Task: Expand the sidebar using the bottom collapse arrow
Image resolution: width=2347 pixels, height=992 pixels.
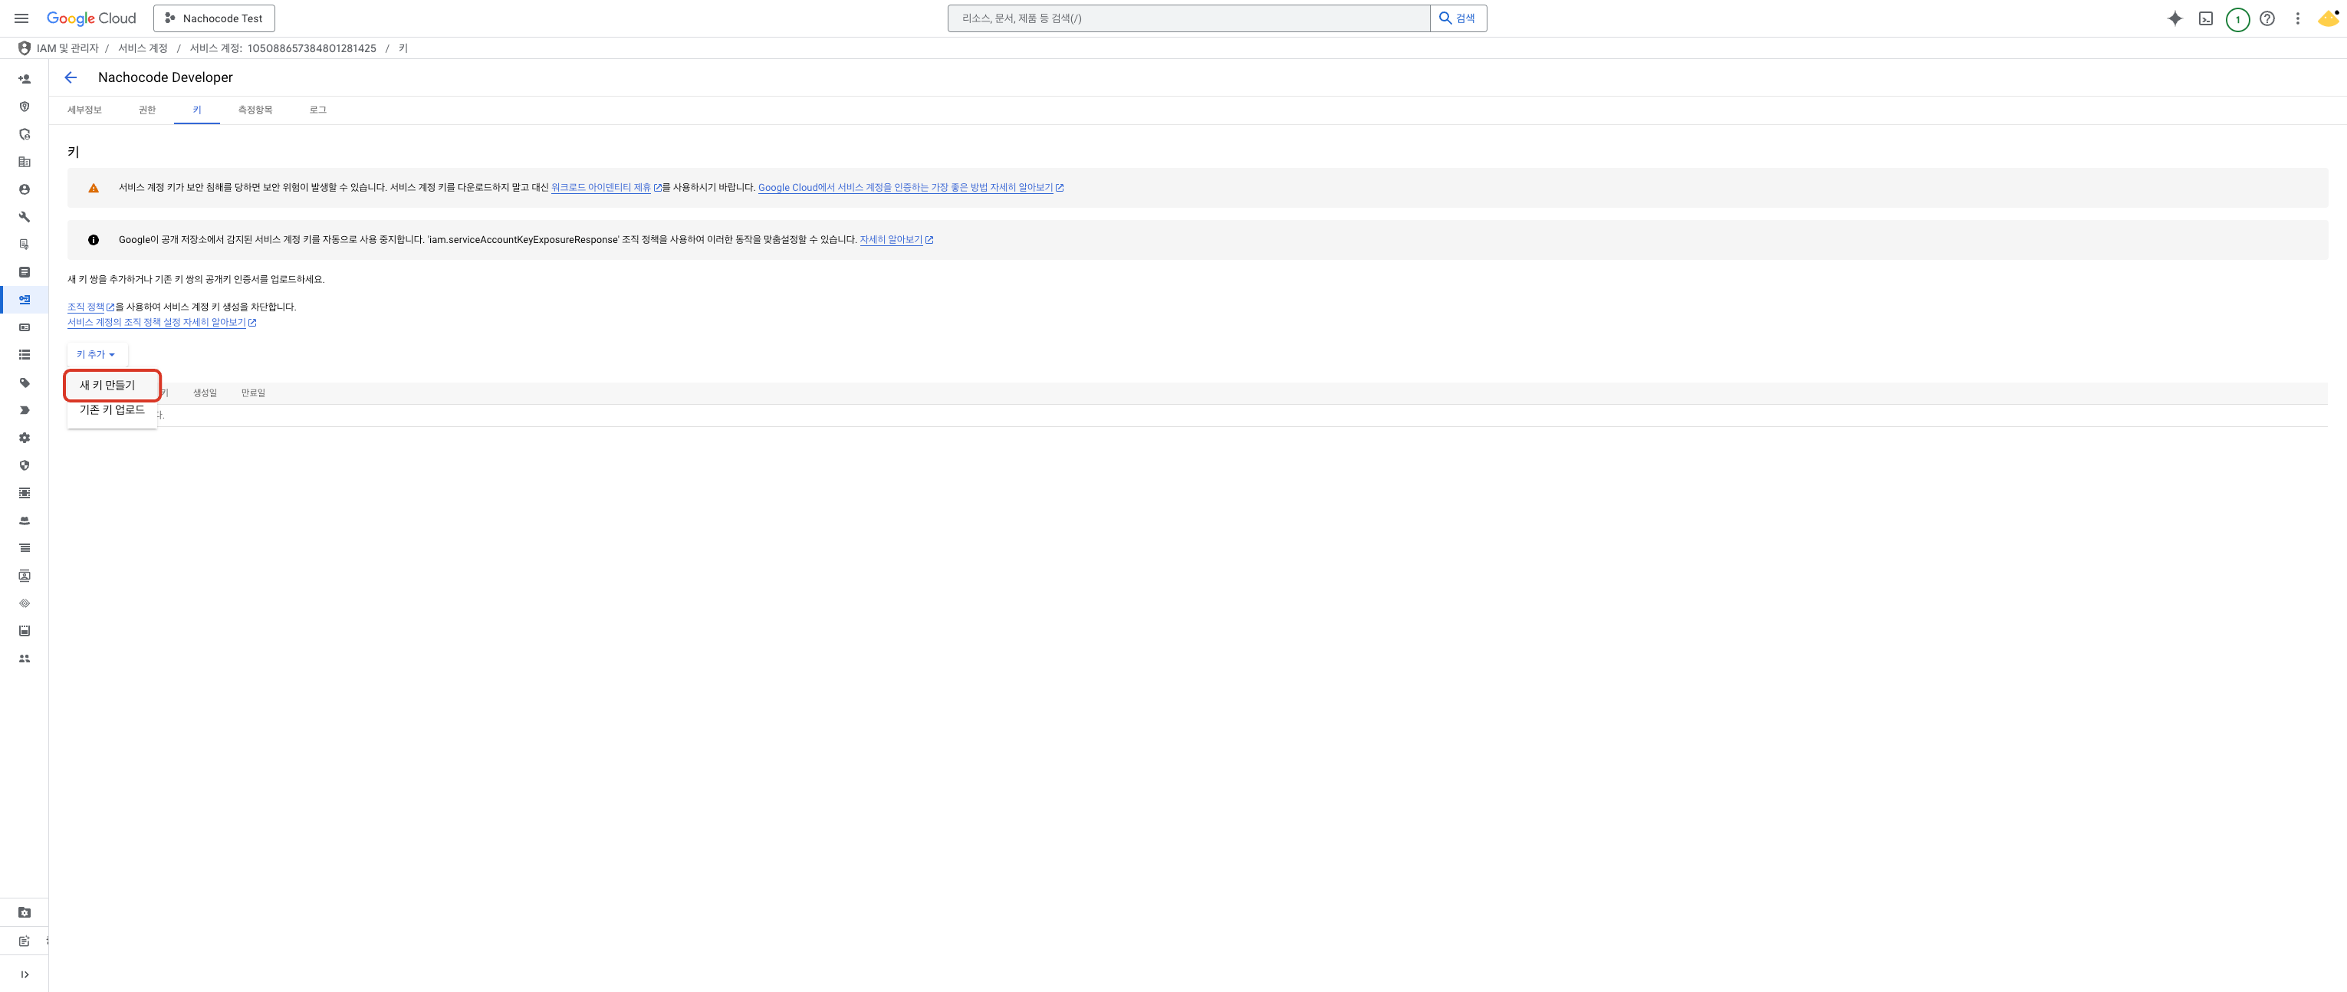Action: click(25, 974)
